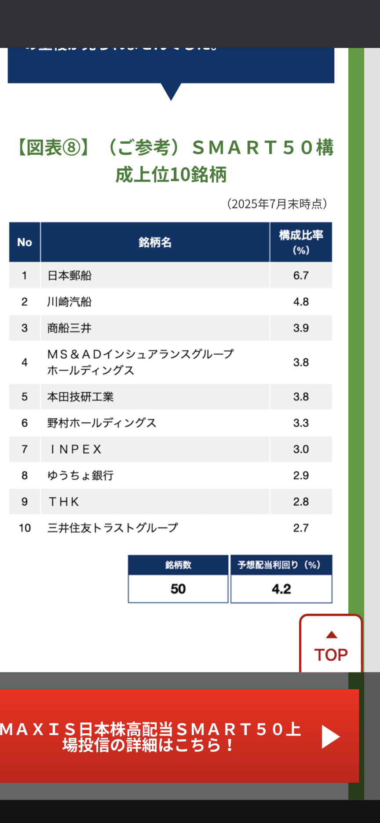Viewport: 380px width, 823px height.
Task: Click the red up-arrow above TOP
Action: [x=331, y=634]
